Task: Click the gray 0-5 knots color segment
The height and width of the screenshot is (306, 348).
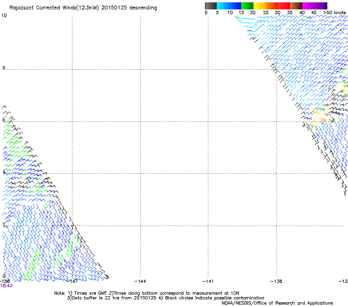Action: click(x=211, y=6)
